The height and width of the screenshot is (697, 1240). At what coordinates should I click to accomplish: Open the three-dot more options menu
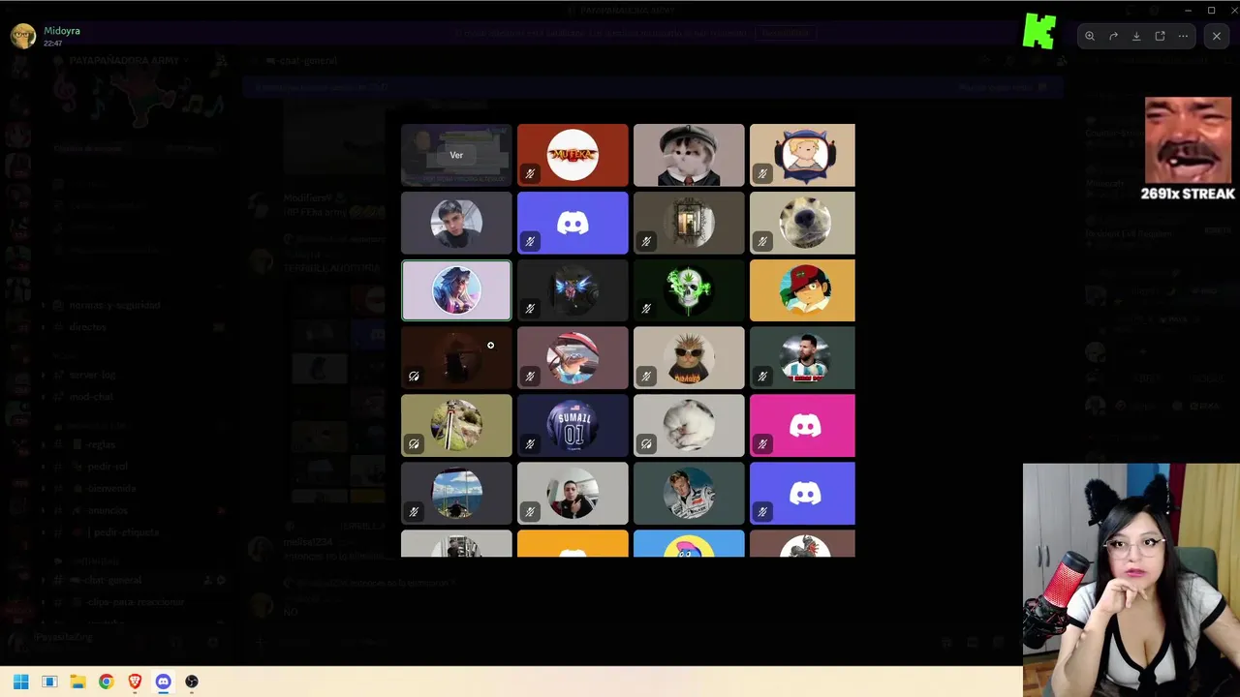click(x=1183, y=36)
